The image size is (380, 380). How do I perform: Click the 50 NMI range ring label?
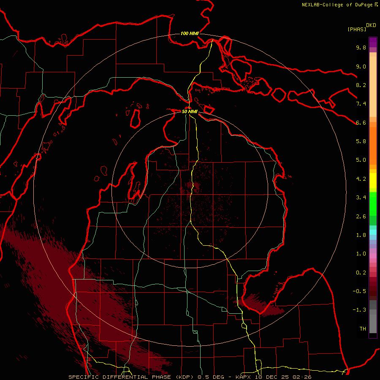[x=190, y=111]
